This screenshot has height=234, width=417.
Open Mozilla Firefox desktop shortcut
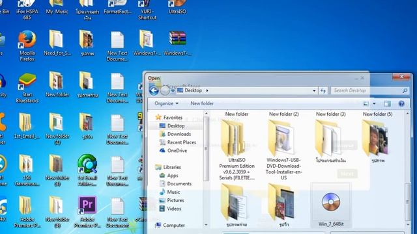click(x=27, y=45)
